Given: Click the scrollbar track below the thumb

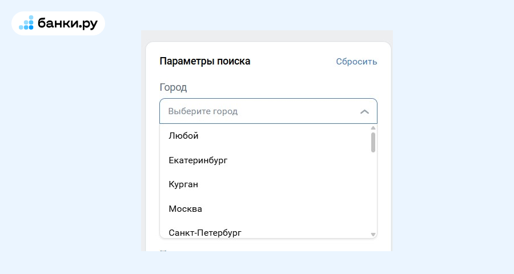Looking at the screenshot, I should [373, 192].
